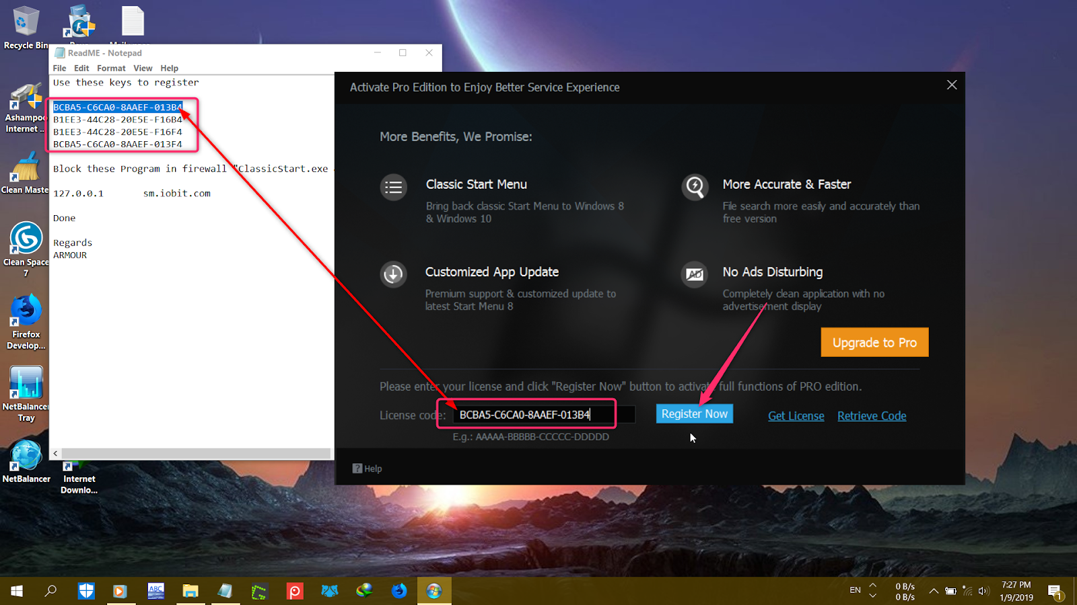Click the 'Use these keys to register' line
Screen dimensions: 1077x605
(x=126, y=83)
